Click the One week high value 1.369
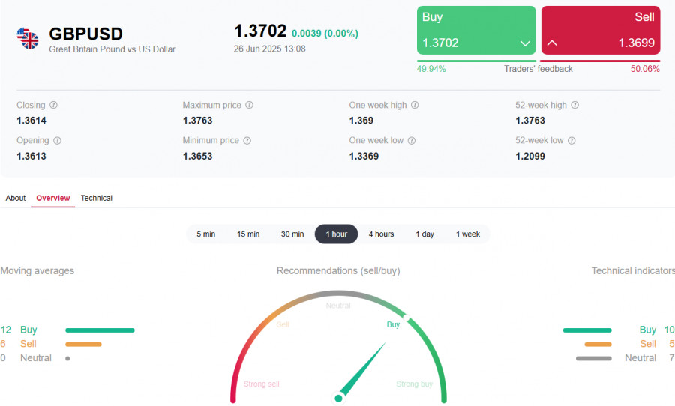The image size is (675, 406). pos(361,121)
